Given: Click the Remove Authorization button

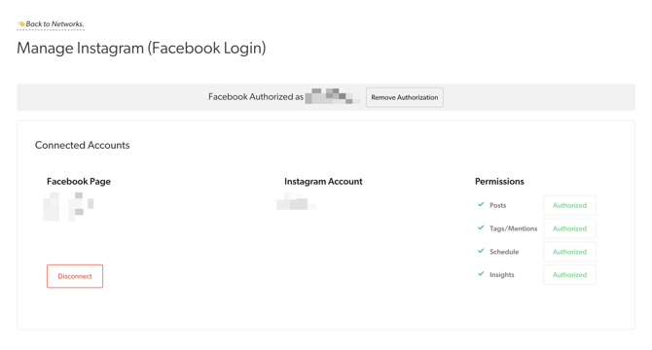Looking at the screenshot, I should [405, 97].
